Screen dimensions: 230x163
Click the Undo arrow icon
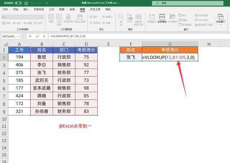point(32,3)
